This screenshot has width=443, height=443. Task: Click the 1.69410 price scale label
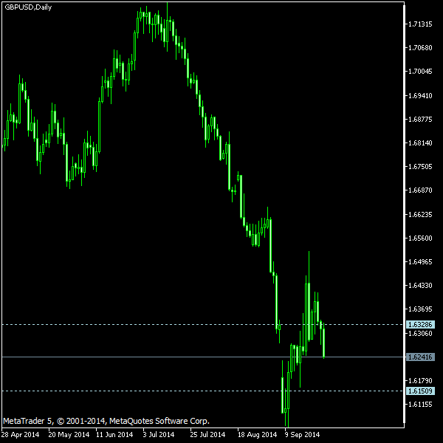[420, 96]
